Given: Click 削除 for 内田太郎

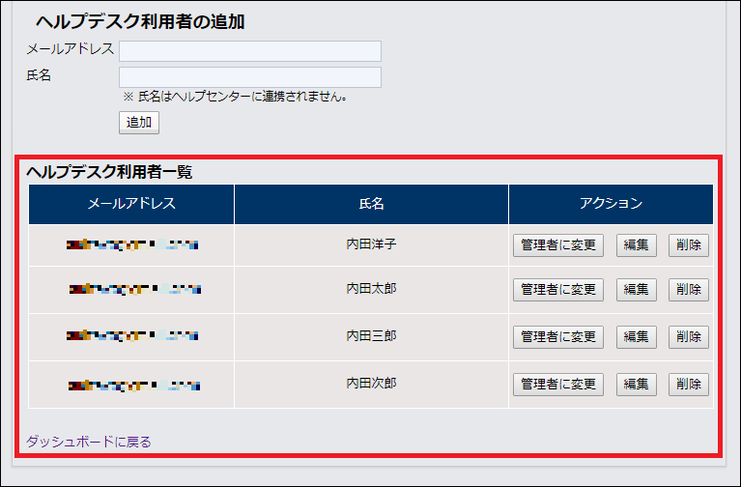Looking at the screenshot, I should click(x=689, y=290).
